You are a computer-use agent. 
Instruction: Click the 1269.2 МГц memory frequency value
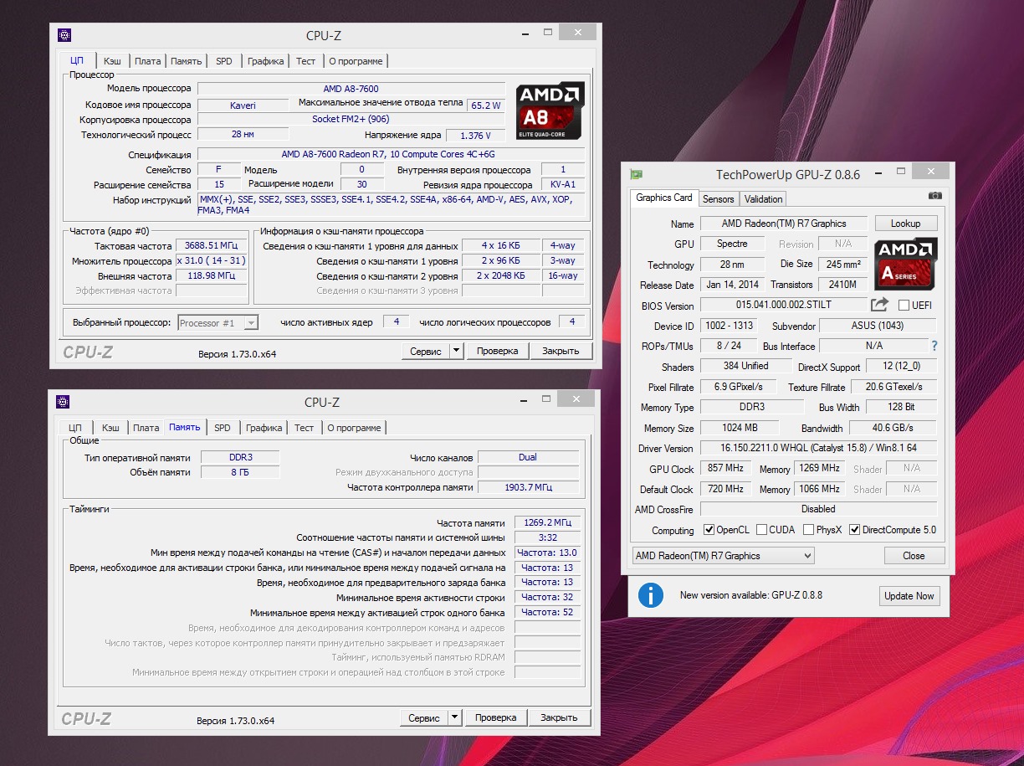547,522
